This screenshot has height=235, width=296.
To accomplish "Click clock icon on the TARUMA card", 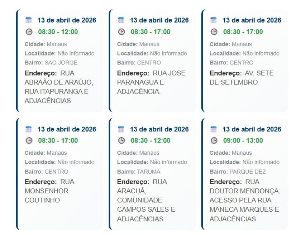I will click(x=121, y=141).
